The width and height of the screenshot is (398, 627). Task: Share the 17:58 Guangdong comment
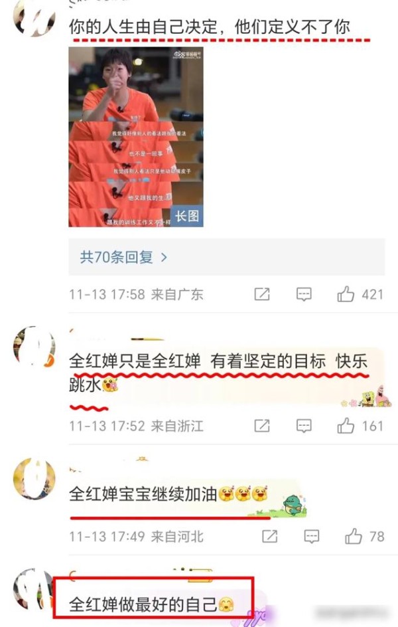tap(262, 294)
